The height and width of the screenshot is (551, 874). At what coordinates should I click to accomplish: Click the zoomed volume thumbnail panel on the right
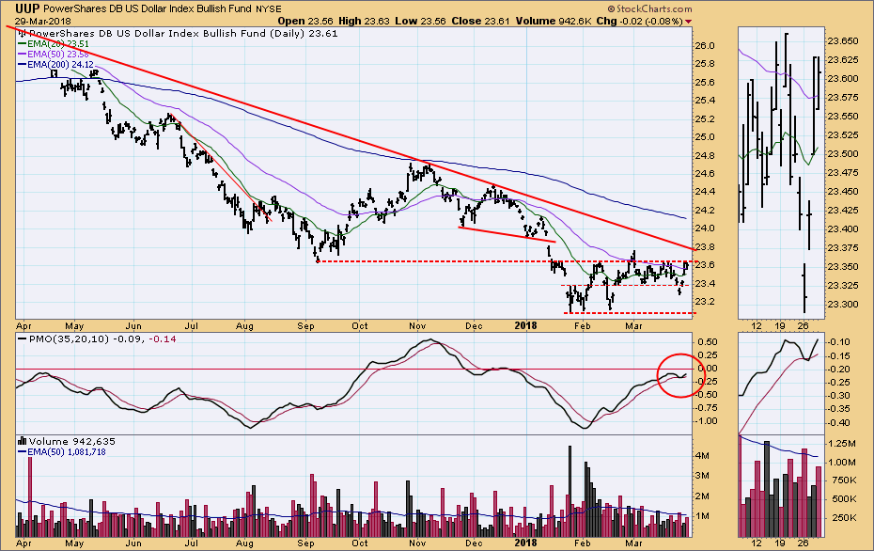coord(781,486)
